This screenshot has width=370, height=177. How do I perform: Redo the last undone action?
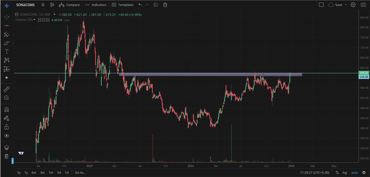pos(147,5)
